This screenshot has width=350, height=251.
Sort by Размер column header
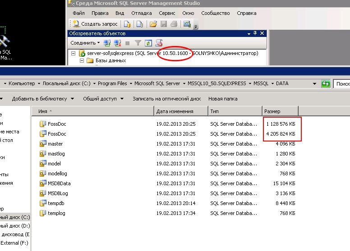click(280, 111)
